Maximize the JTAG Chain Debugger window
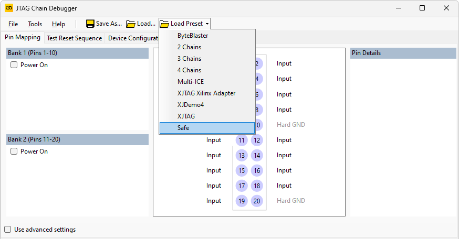The image size is (459, 239). tap(422, 8)
